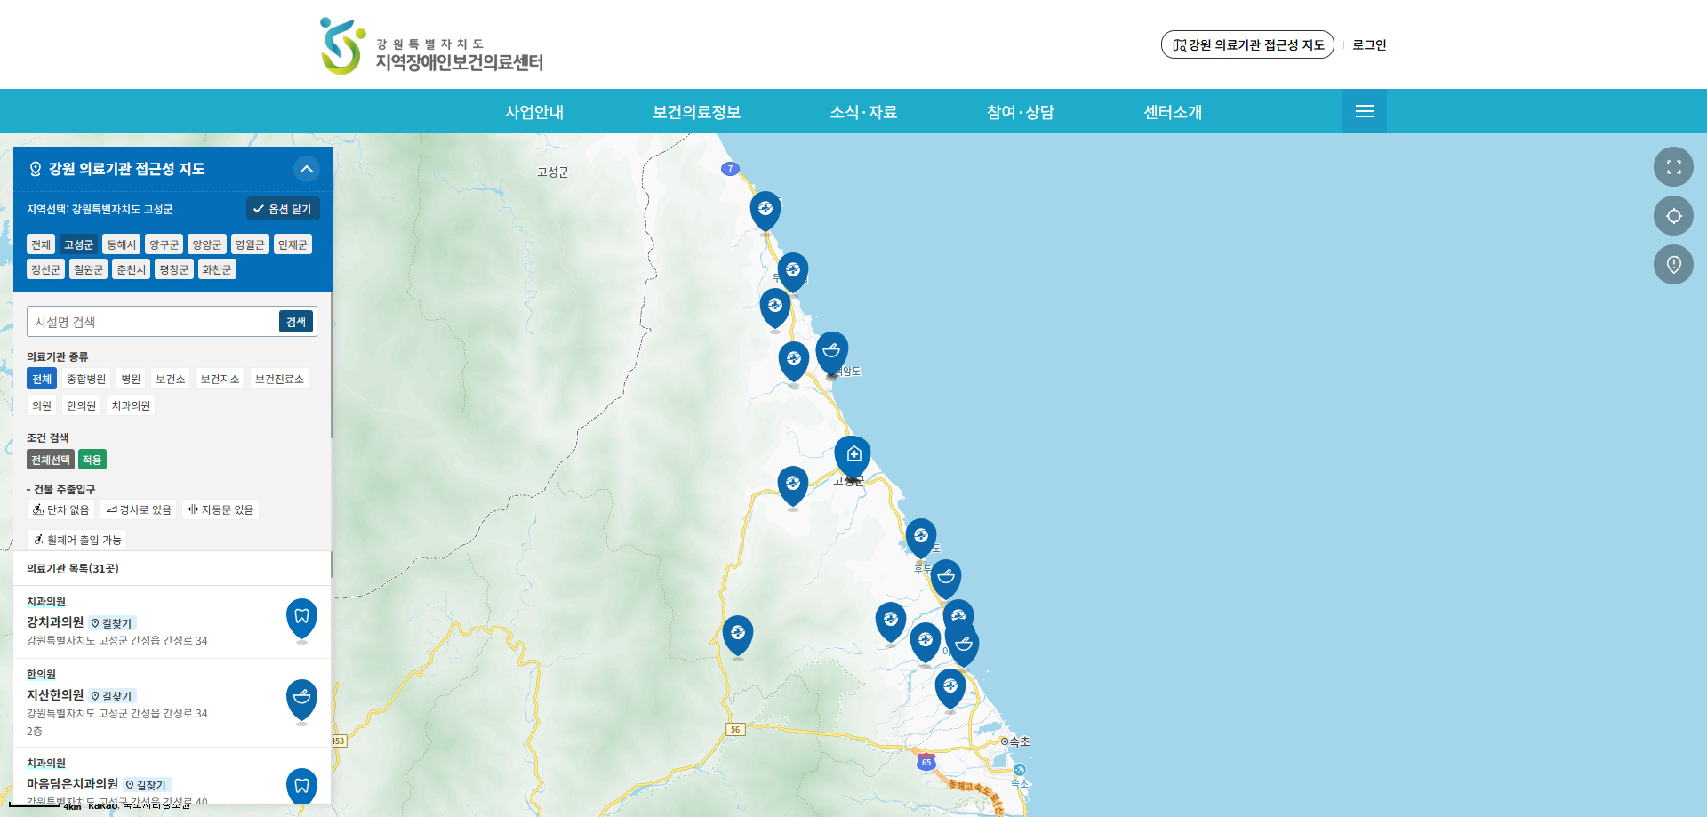Collapse the 강원 의료기관 접근성 지도 panel
Viewport: 1707px width, 817px height.
coord(306,169)
